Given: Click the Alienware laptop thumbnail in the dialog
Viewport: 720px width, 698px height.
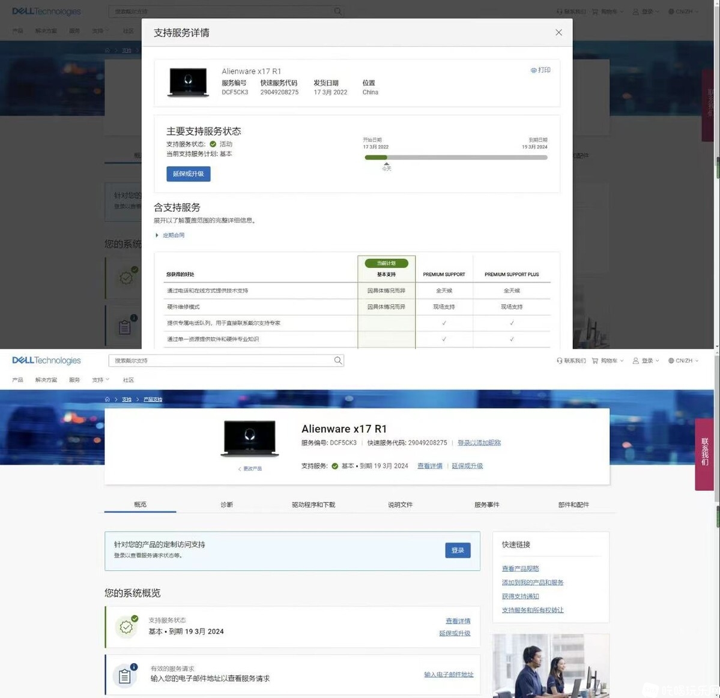Looking at the screenshot, I should 189,83.
